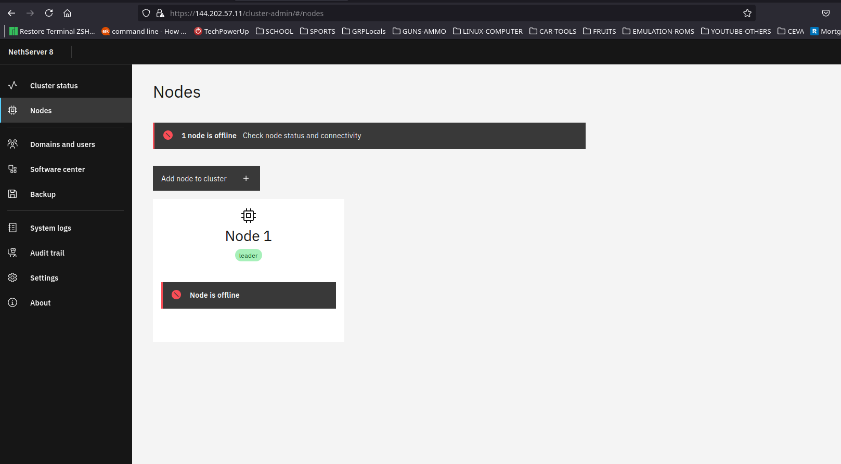
Task: Open the Mortg bookmark
Action: click(x=826, y=31)
